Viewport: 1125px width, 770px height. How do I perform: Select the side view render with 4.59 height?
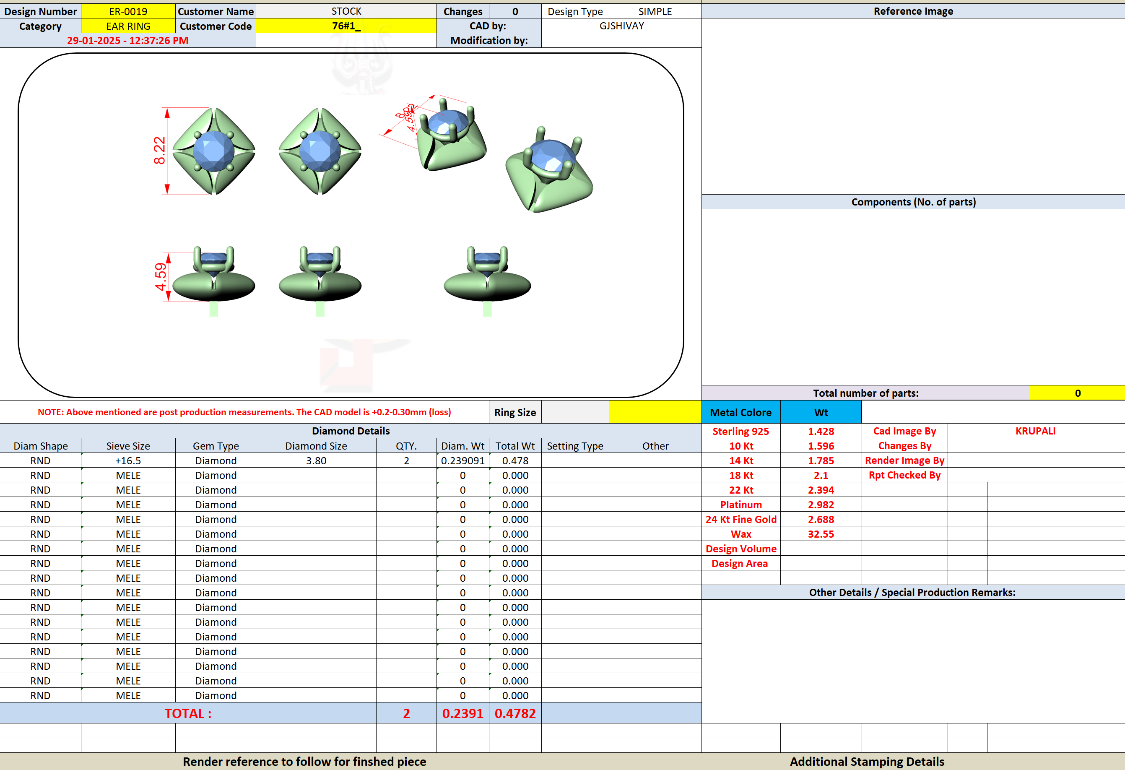tap(213, 281)
